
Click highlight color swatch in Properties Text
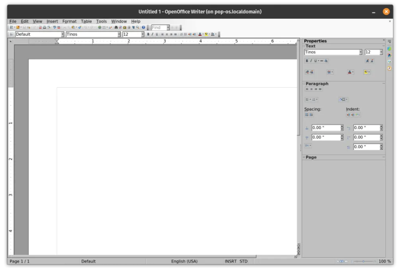pos(366,72)
